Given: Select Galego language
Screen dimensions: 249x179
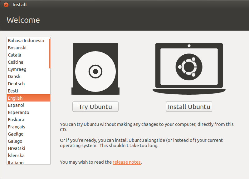Looking at the screenshot, I should point(28,141).
